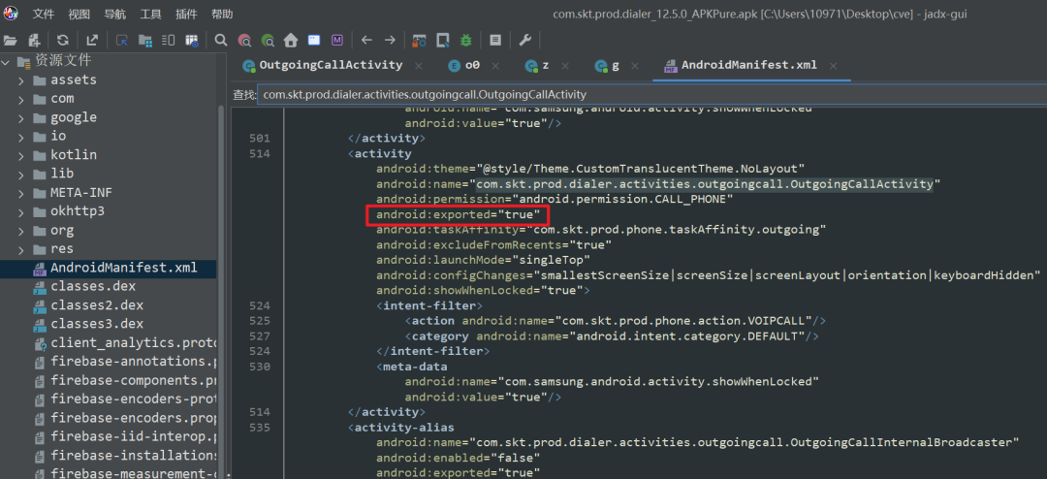Screen dimensions: 1047x479
Task: Click the Open file toolbar icon
Action: coord(11,40)
